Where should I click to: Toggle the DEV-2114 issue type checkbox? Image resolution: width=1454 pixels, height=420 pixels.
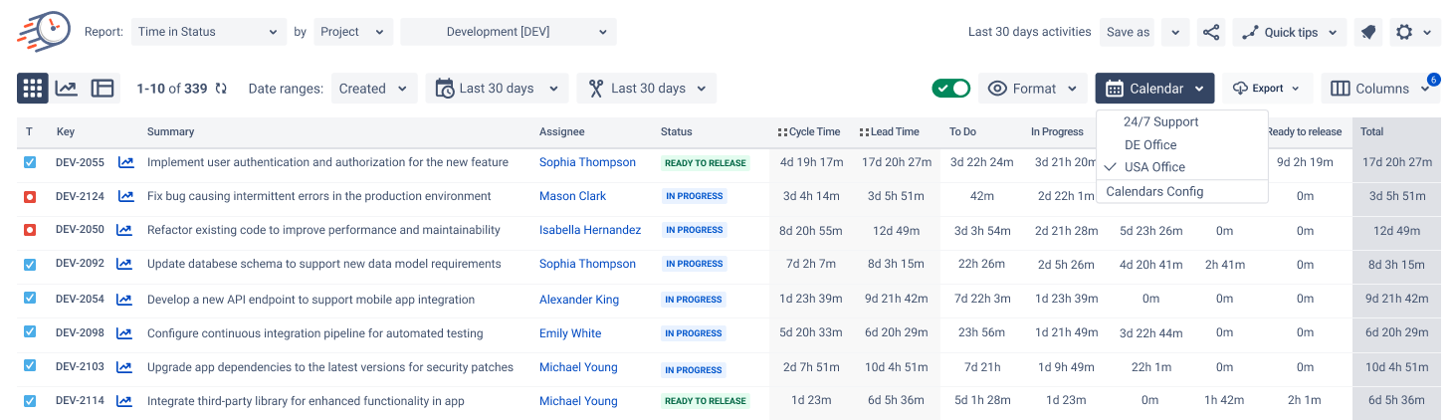pyautogui.click(x=30, y=401)
